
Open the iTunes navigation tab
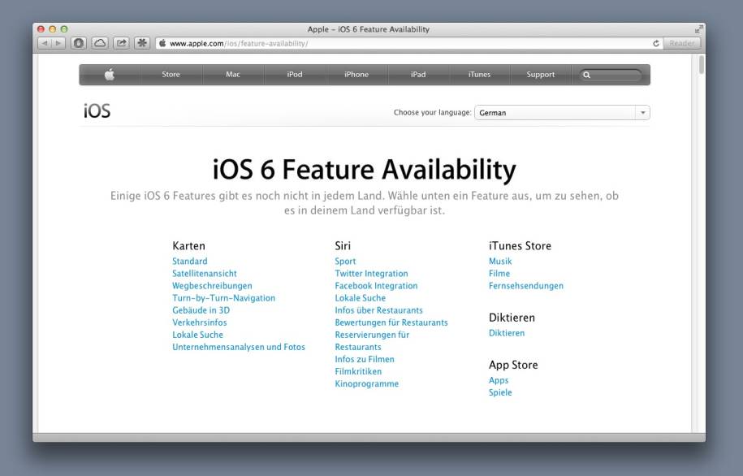[x=479, y=75]
